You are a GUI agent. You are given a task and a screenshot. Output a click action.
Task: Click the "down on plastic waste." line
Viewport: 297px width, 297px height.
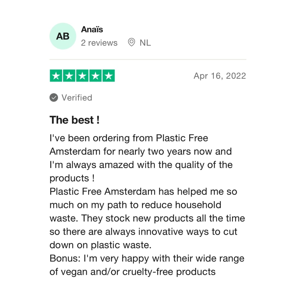[x=100, y=245]
